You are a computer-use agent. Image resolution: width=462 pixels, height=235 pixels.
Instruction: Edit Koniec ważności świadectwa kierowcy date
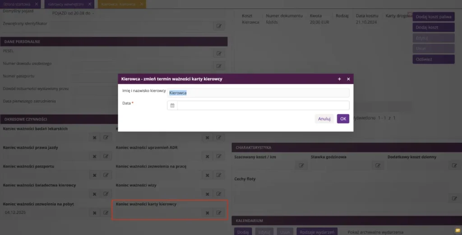tap(106, 194)
